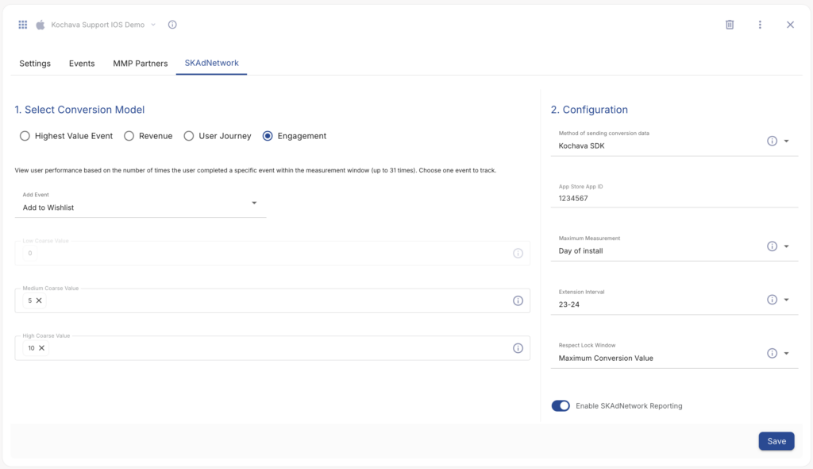The height and width of the screenshot is (469, 813).
Task: Click info icon for Maximum Measurement
Action: [x=772, y=246]
